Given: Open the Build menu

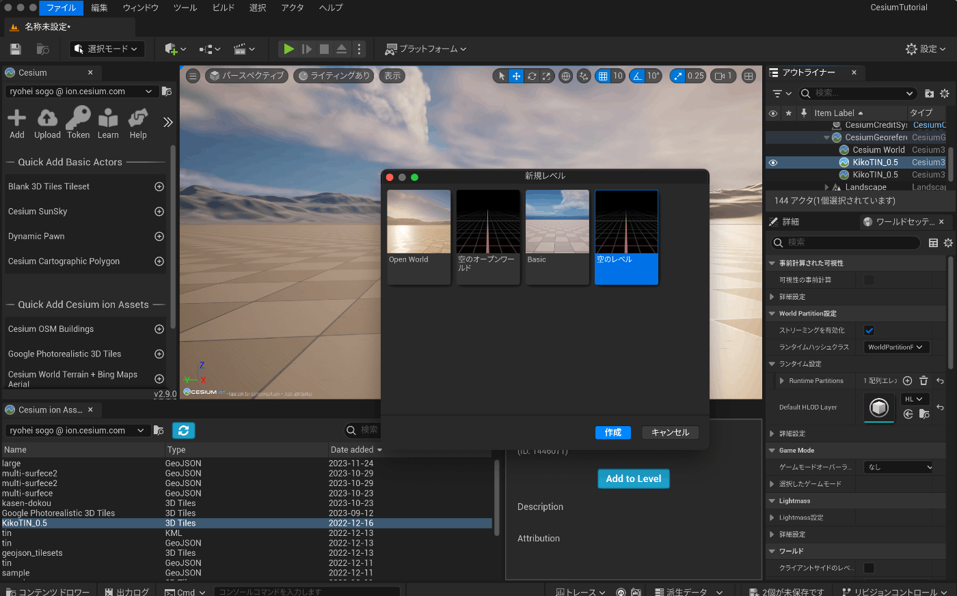Looking at the screenshot, I should [224, 8].
